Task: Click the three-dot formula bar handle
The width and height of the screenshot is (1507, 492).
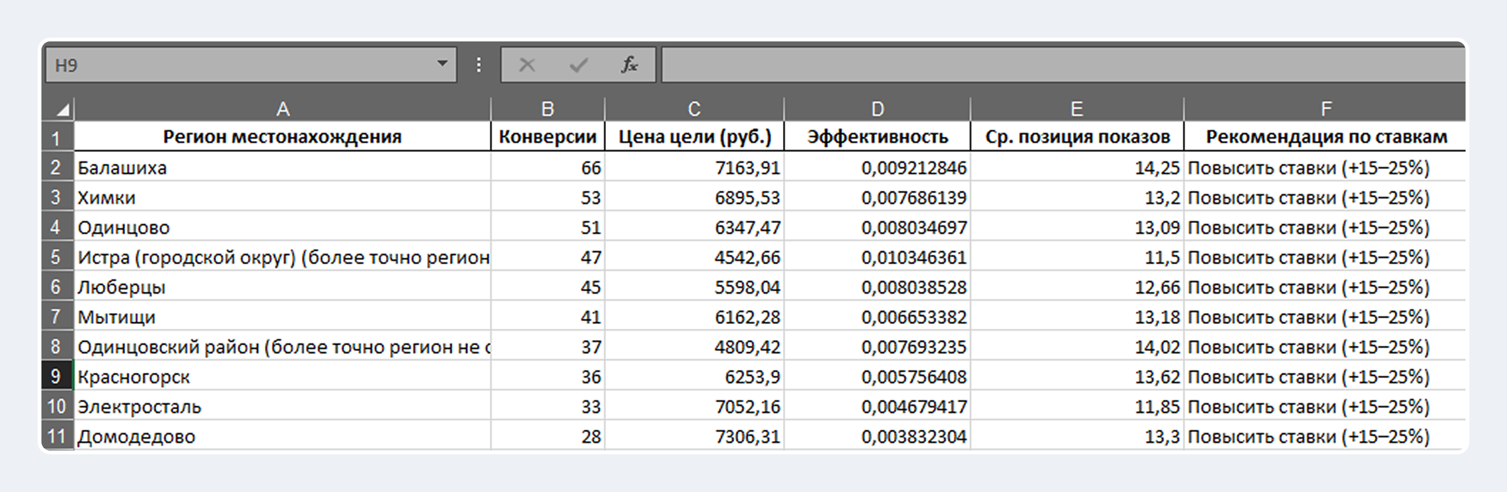Action: (x=478, y=65)
